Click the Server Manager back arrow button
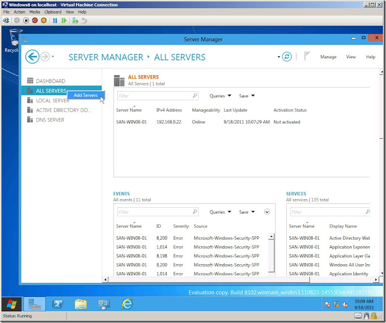Image resolution: width=386 pixels, height=323 pixels. pyautogui.click(x=32, y=57)
